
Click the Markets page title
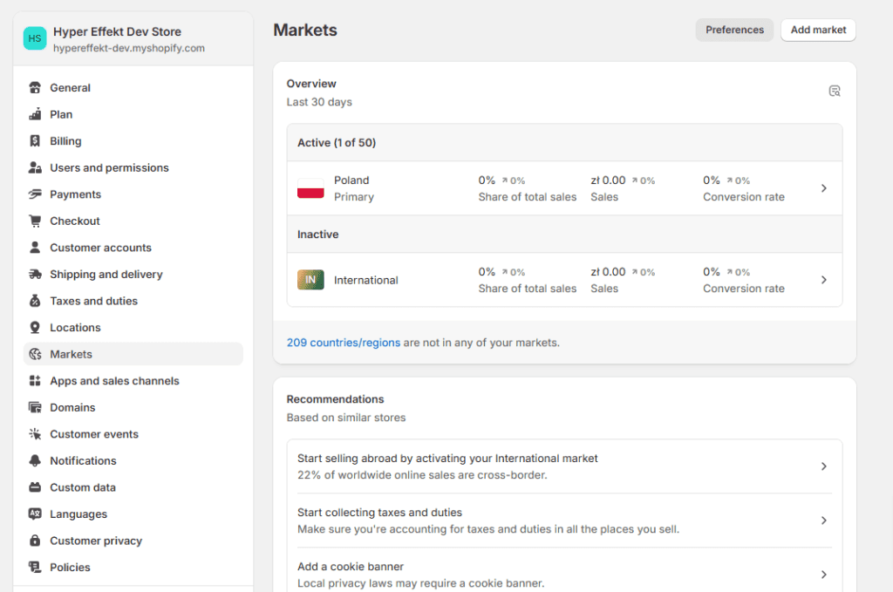pyautogui.click(x=305, y=31)
